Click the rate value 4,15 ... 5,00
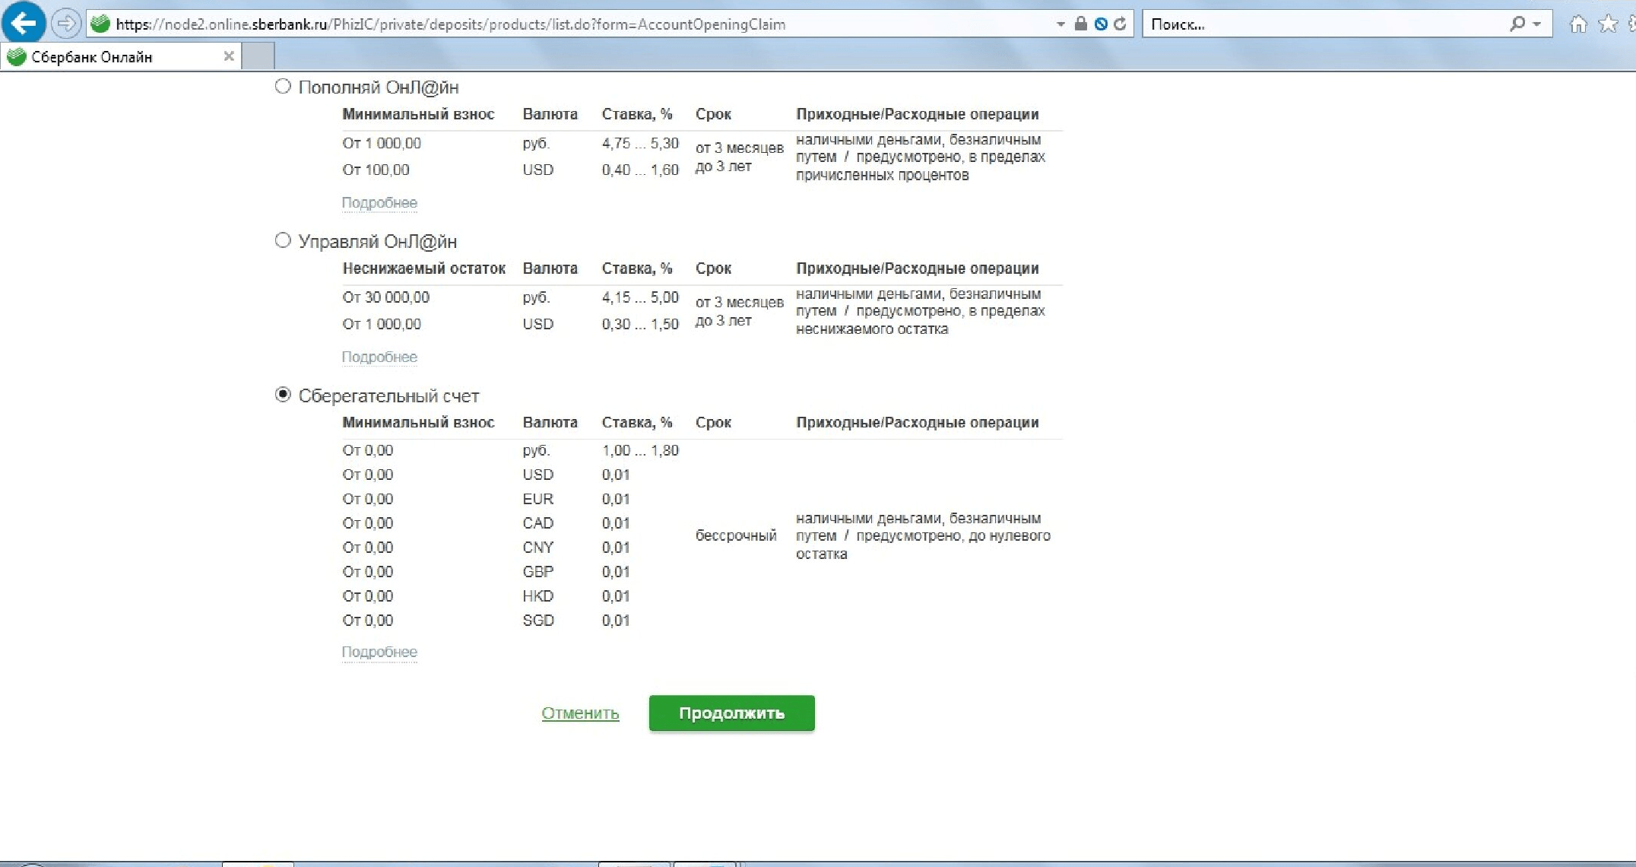 tap(640, 297)
